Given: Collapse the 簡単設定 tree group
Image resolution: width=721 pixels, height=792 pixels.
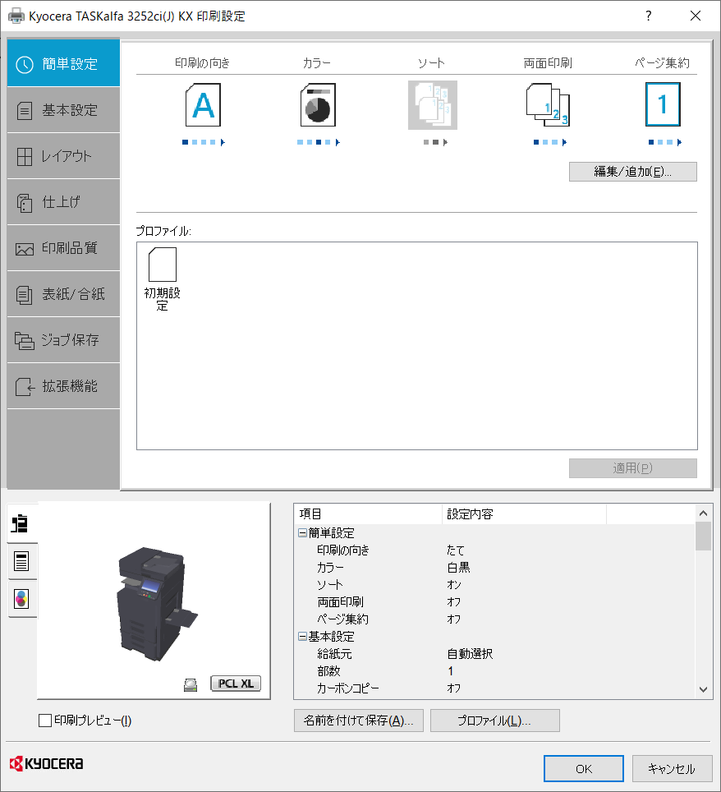Looking at the screenshot, I should click(x=302, y=533).
